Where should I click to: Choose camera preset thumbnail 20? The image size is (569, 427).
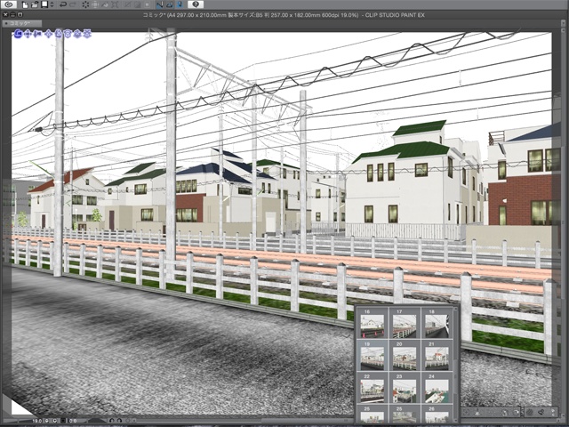point(405,357)
